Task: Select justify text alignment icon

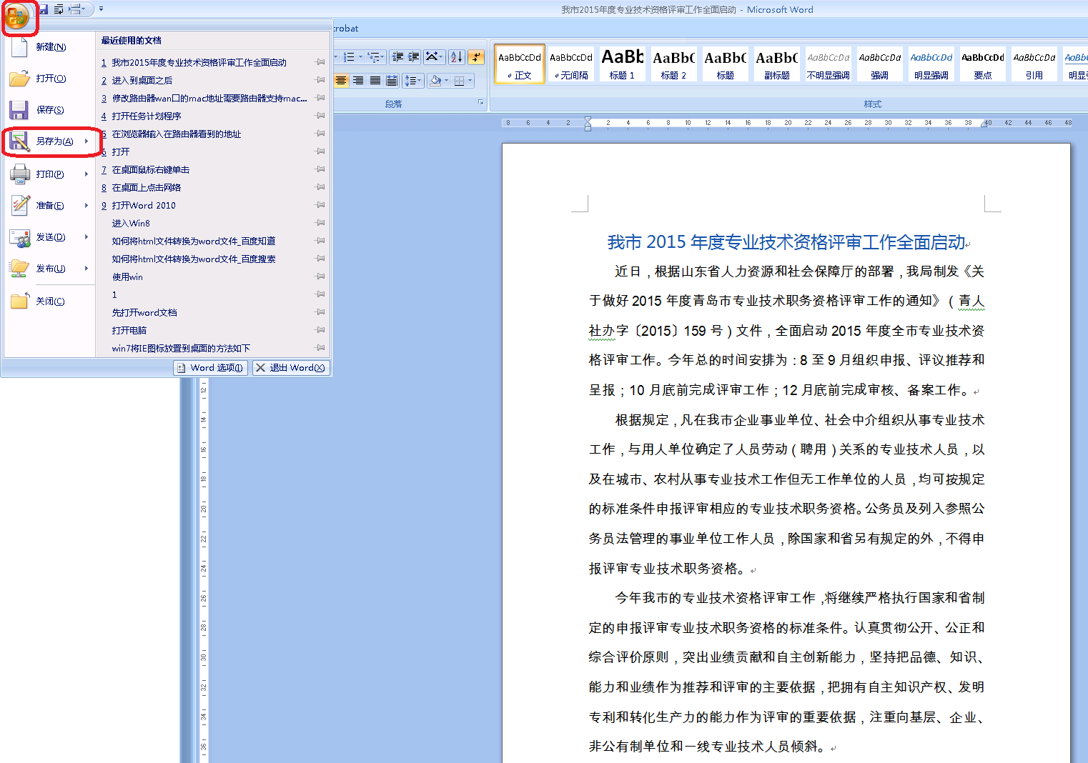Action: pos(375,81)
